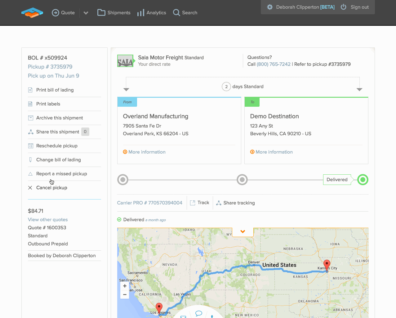This screenshot has width=396, height=318.
Task: Click the Demo Destination name
Action: click(274, 116)
